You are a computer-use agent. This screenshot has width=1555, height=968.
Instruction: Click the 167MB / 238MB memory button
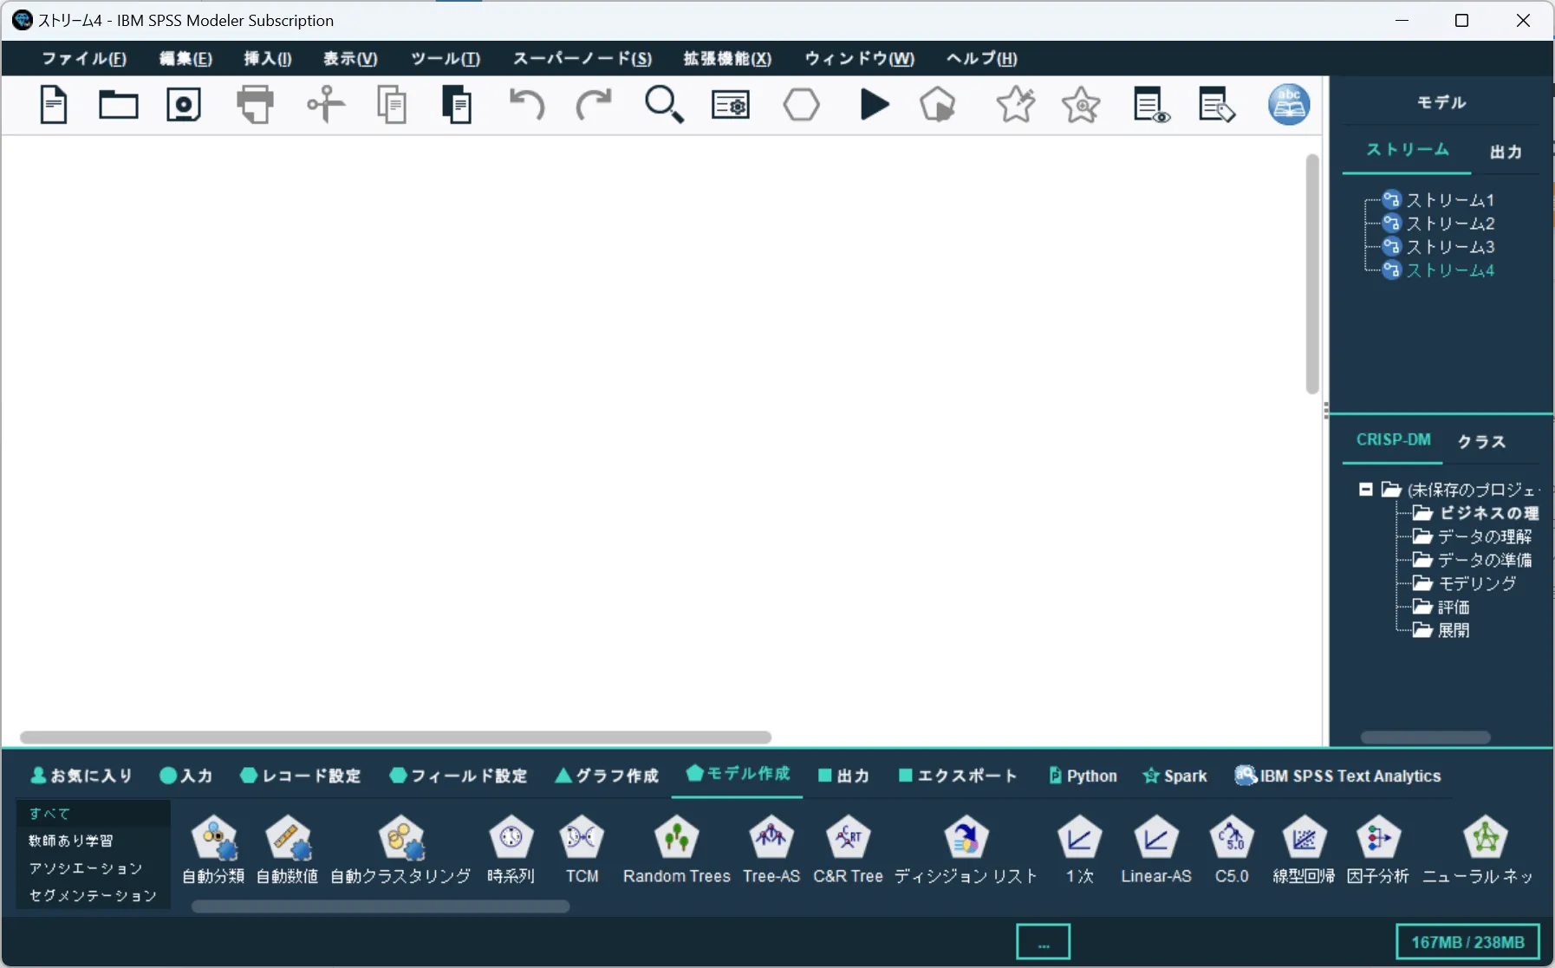pyautogui.click(x=1467, y=942)
